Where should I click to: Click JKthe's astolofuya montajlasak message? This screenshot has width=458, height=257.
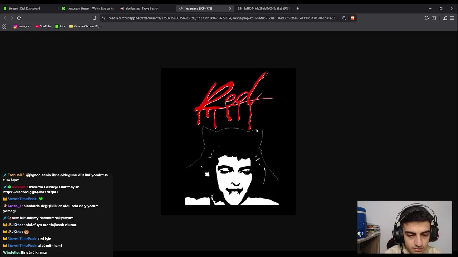tap(50, 225)
